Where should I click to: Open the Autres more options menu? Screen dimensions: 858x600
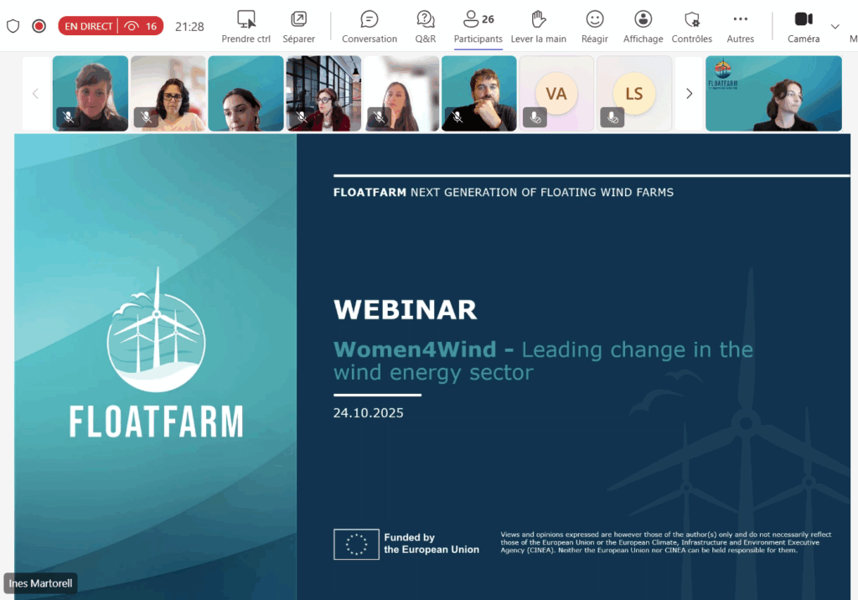[740, 26]
